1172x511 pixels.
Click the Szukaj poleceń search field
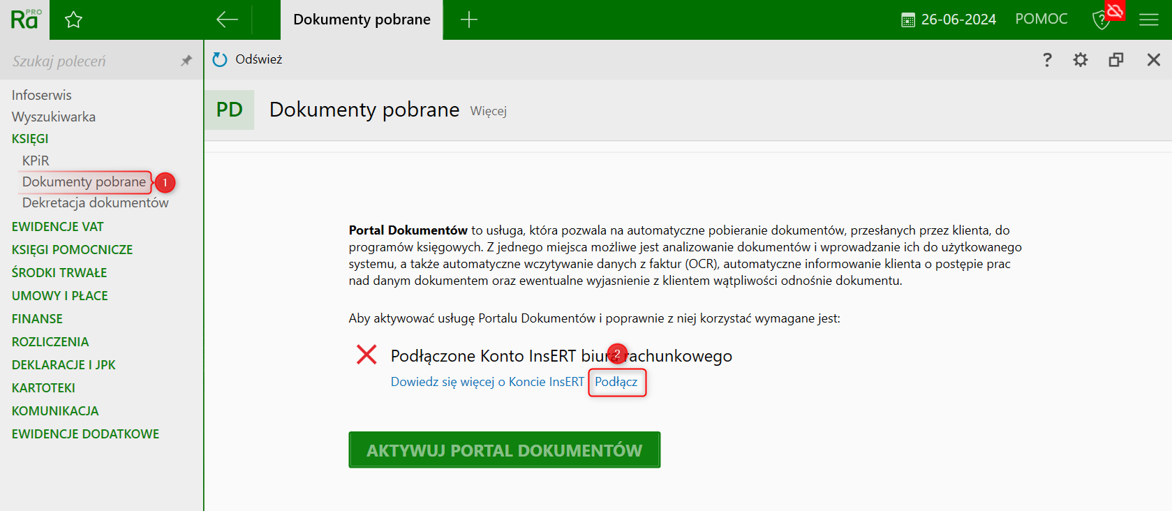pos(91,61)
